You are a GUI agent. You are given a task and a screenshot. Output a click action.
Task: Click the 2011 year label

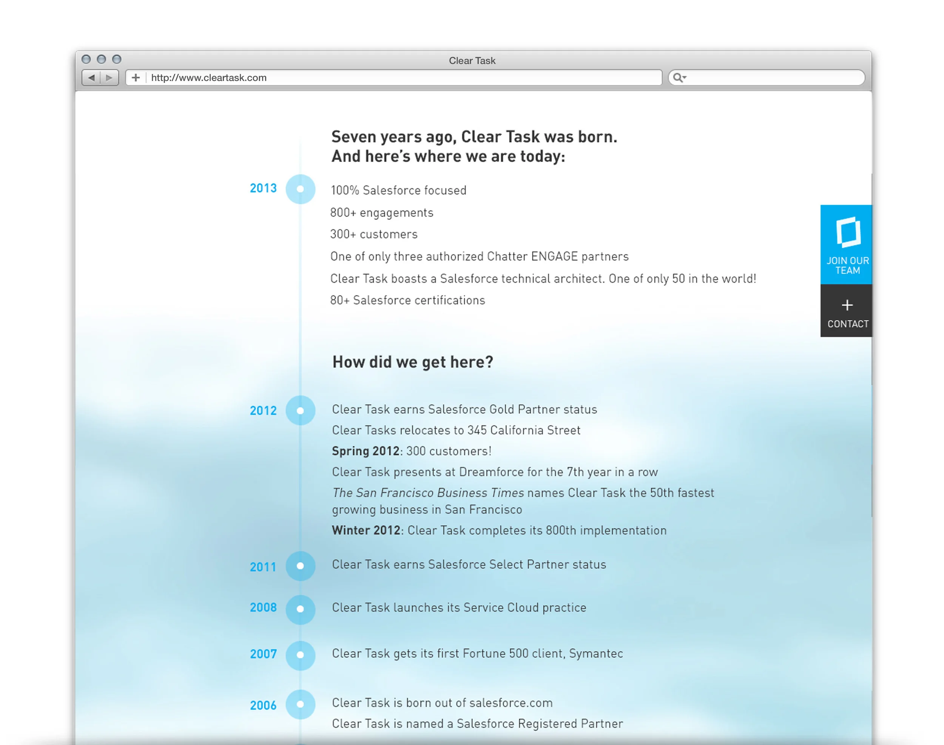click(263, 567)
